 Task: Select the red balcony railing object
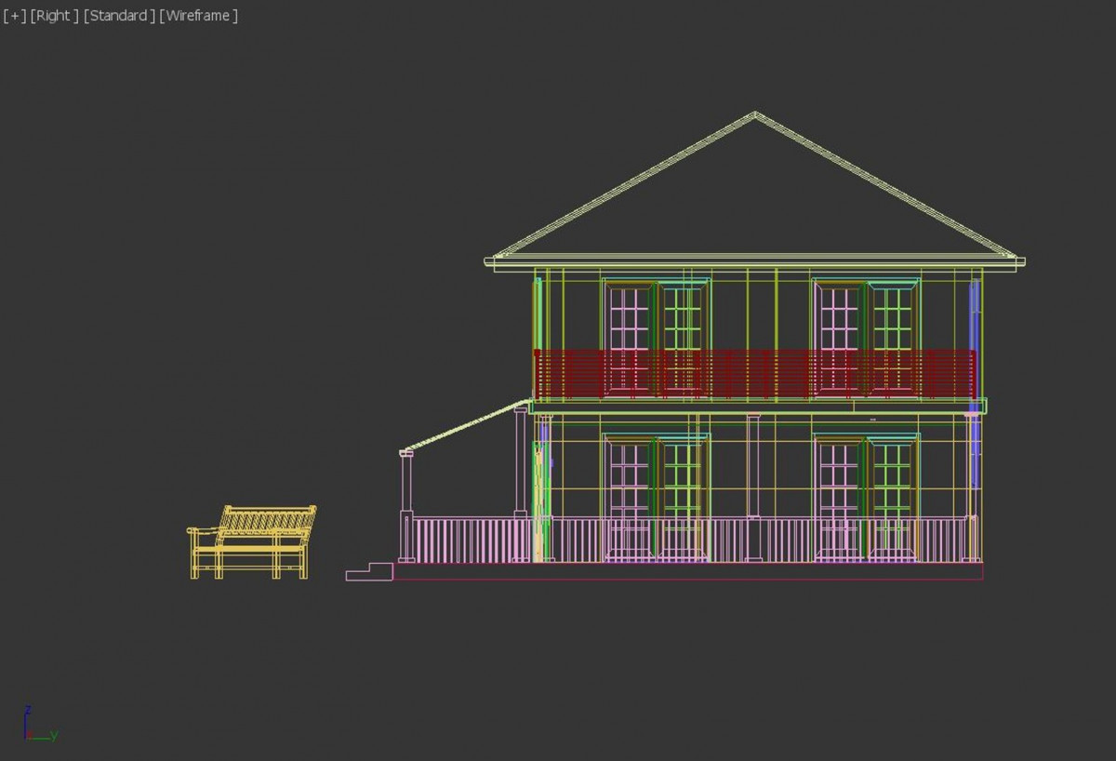point(755,374)
